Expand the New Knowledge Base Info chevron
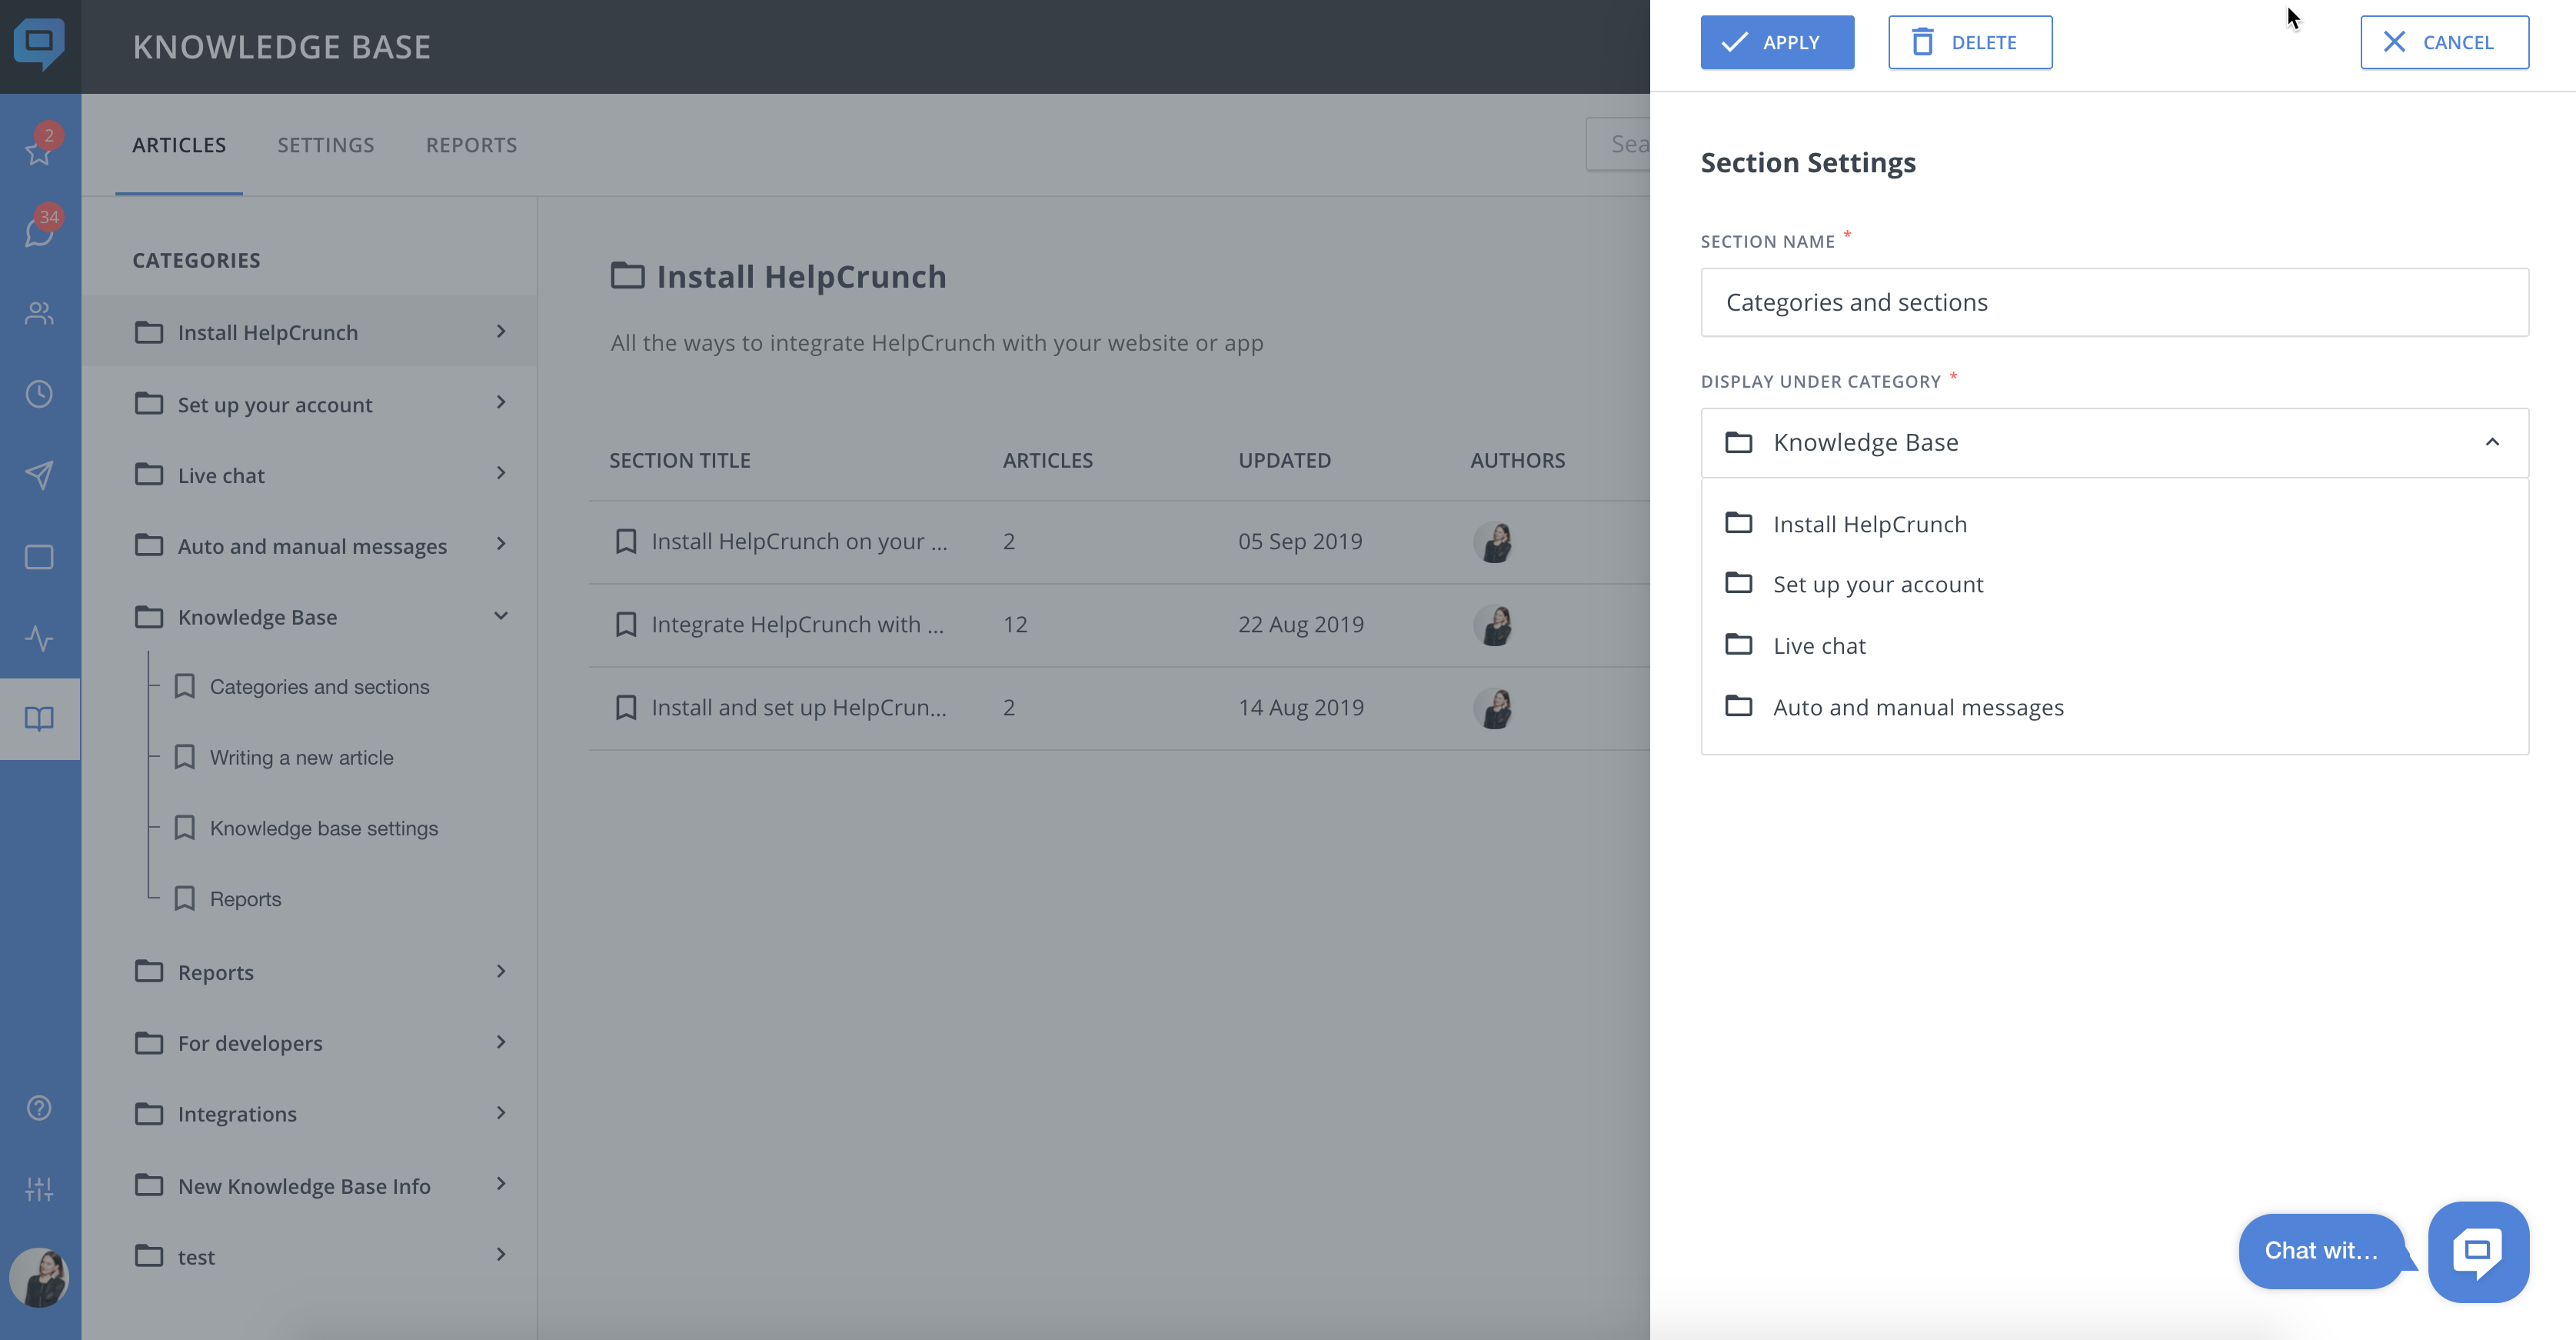The width and height of the screenshot is (2576, 1340). click(x=501, y=1184)
